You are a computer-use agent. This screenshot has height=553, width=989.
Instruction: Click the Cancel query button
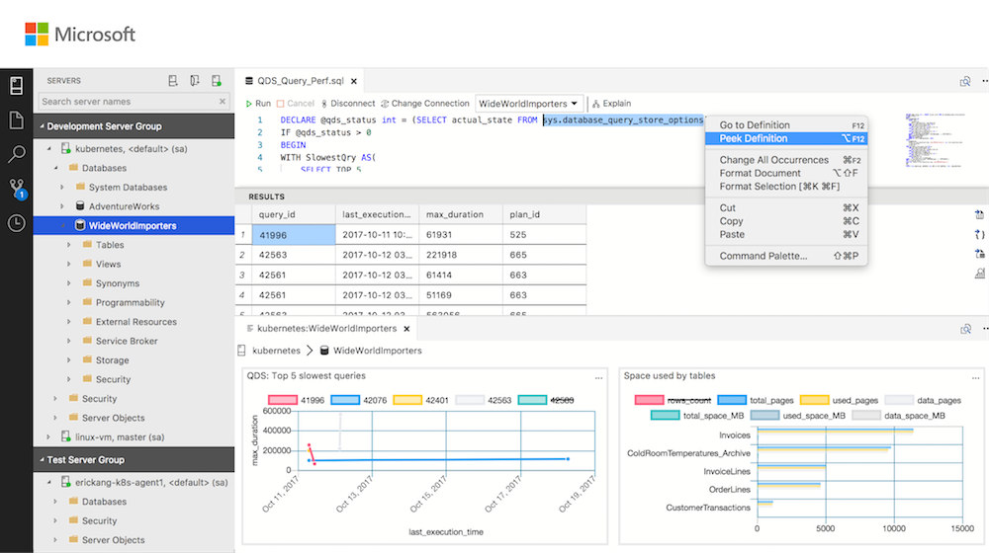point(295,104)
